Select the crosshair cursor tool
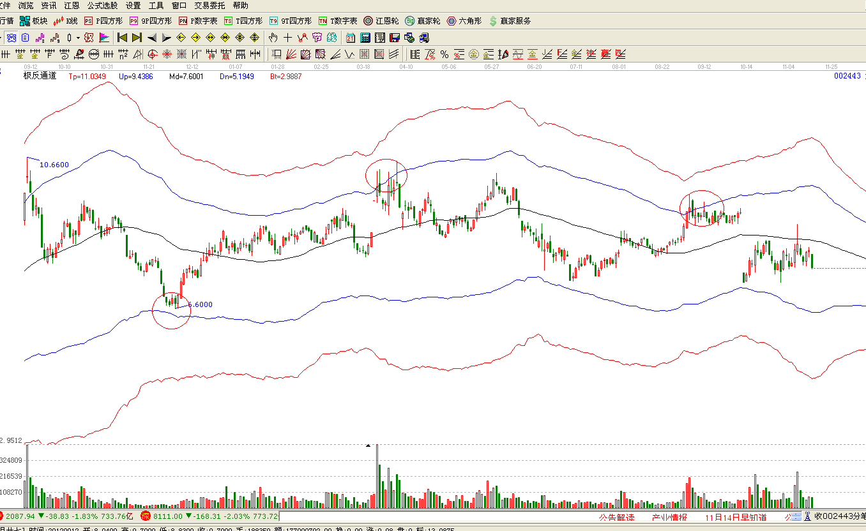The width and height of the screenshot is (866, 531). (288, 38)
